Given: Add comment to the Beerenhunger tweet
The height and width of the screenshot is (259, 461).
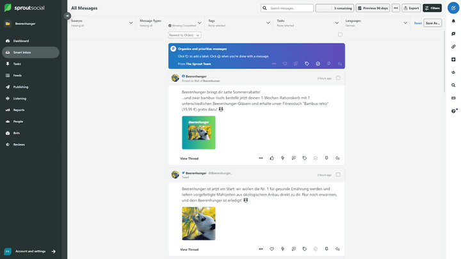Looking at the screenshot, I should (x=293, y=249).
